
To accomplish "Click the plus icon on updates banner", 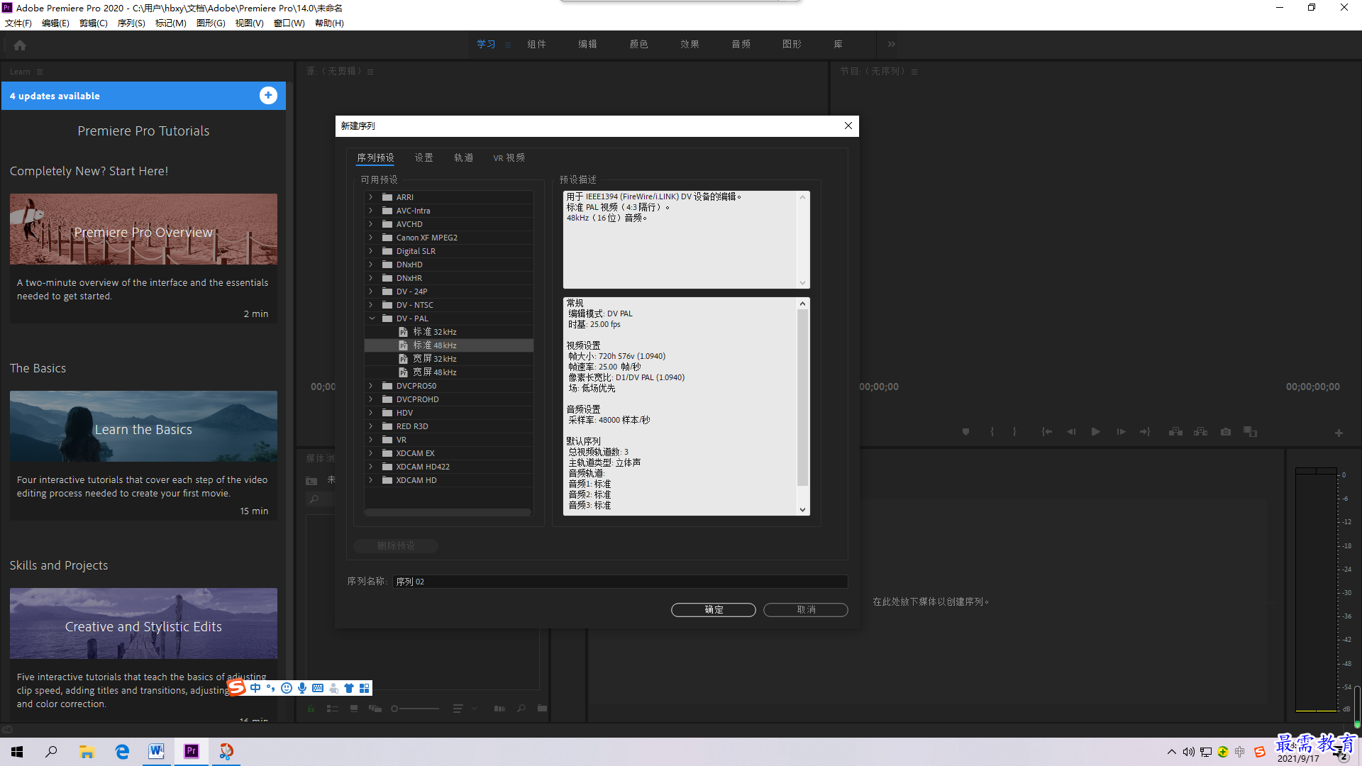I will pyautogui.click(x=268, y=95).
